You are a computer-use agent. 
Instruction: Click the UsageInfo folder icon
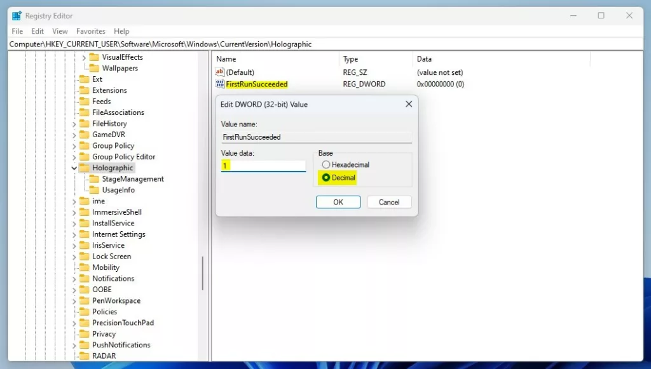[x=95, y=190]
